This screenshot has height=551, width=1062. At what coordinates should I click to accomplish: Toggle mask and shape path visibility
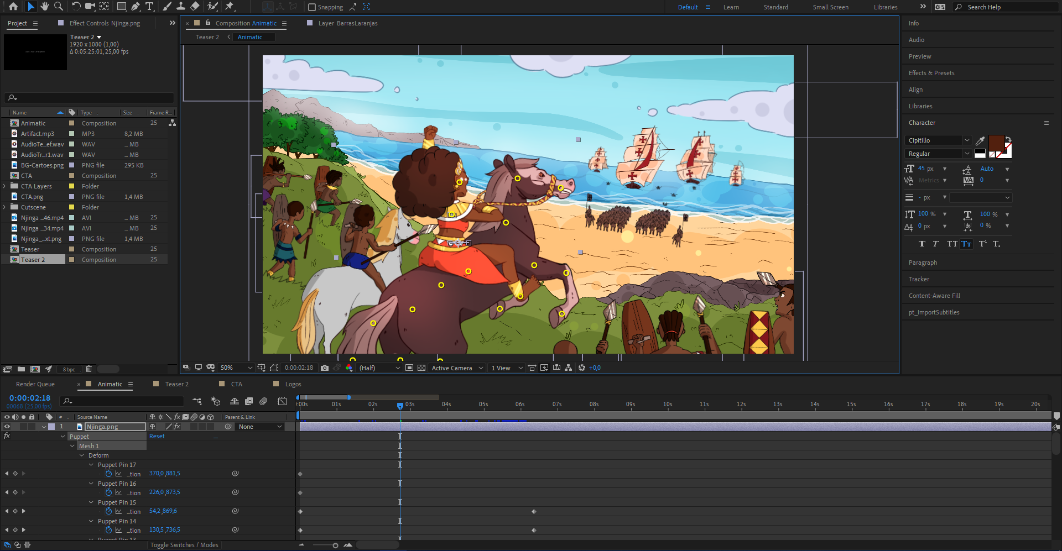(211, 368)
